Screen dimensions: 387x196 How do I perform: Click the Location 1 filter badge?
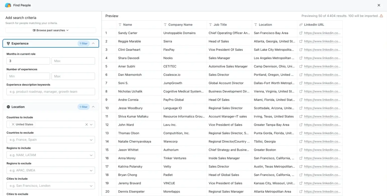point(83,107)
